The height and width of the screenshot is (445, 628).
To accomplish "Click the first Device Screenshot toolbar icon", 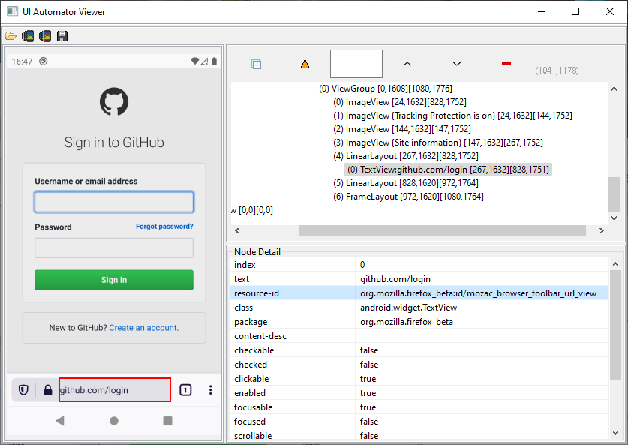I will [x=28, y=36].
